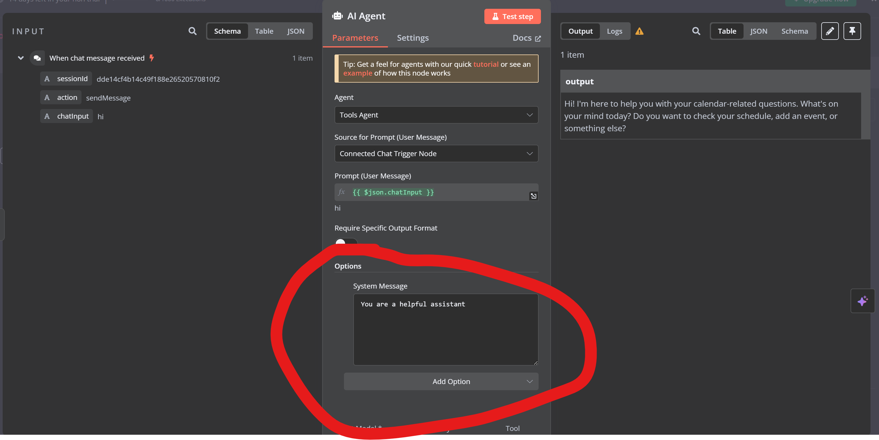
Task: Open the Settings tab
Action: (x=413, y=38)
